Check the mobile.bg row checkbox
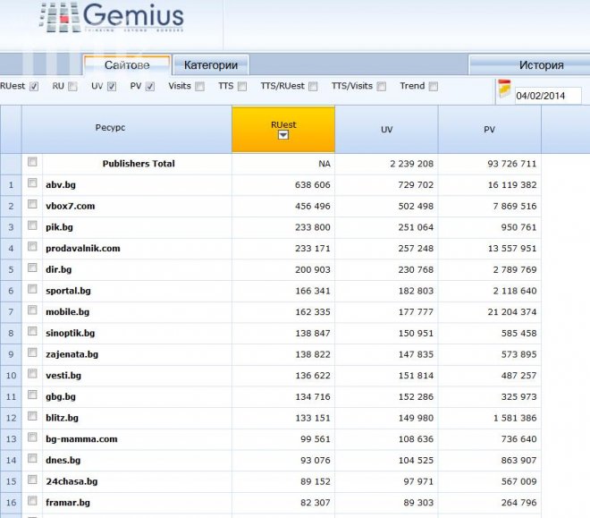Image resolution: width=590 pixels, height=518 pixels. click(x=32, y=310)
